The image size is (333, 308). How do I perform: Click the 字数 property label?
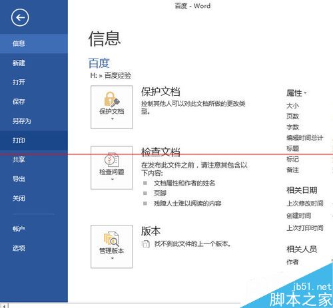[292, 127]
